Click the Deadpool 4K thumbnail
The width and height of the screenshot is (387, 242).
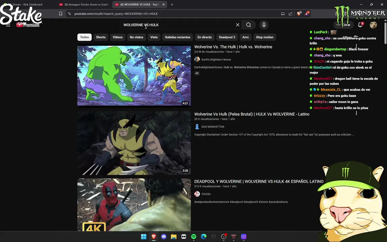134,205
